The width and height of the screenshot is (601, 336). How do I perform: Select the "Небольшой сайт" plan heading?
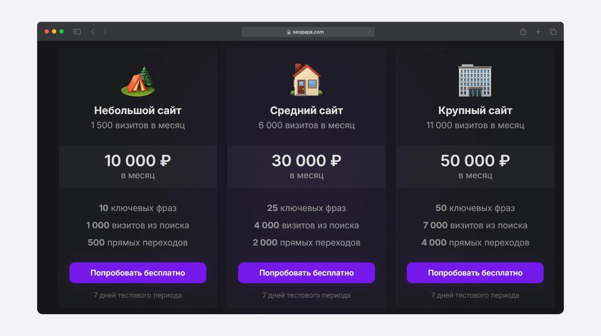tap(138, 111)
